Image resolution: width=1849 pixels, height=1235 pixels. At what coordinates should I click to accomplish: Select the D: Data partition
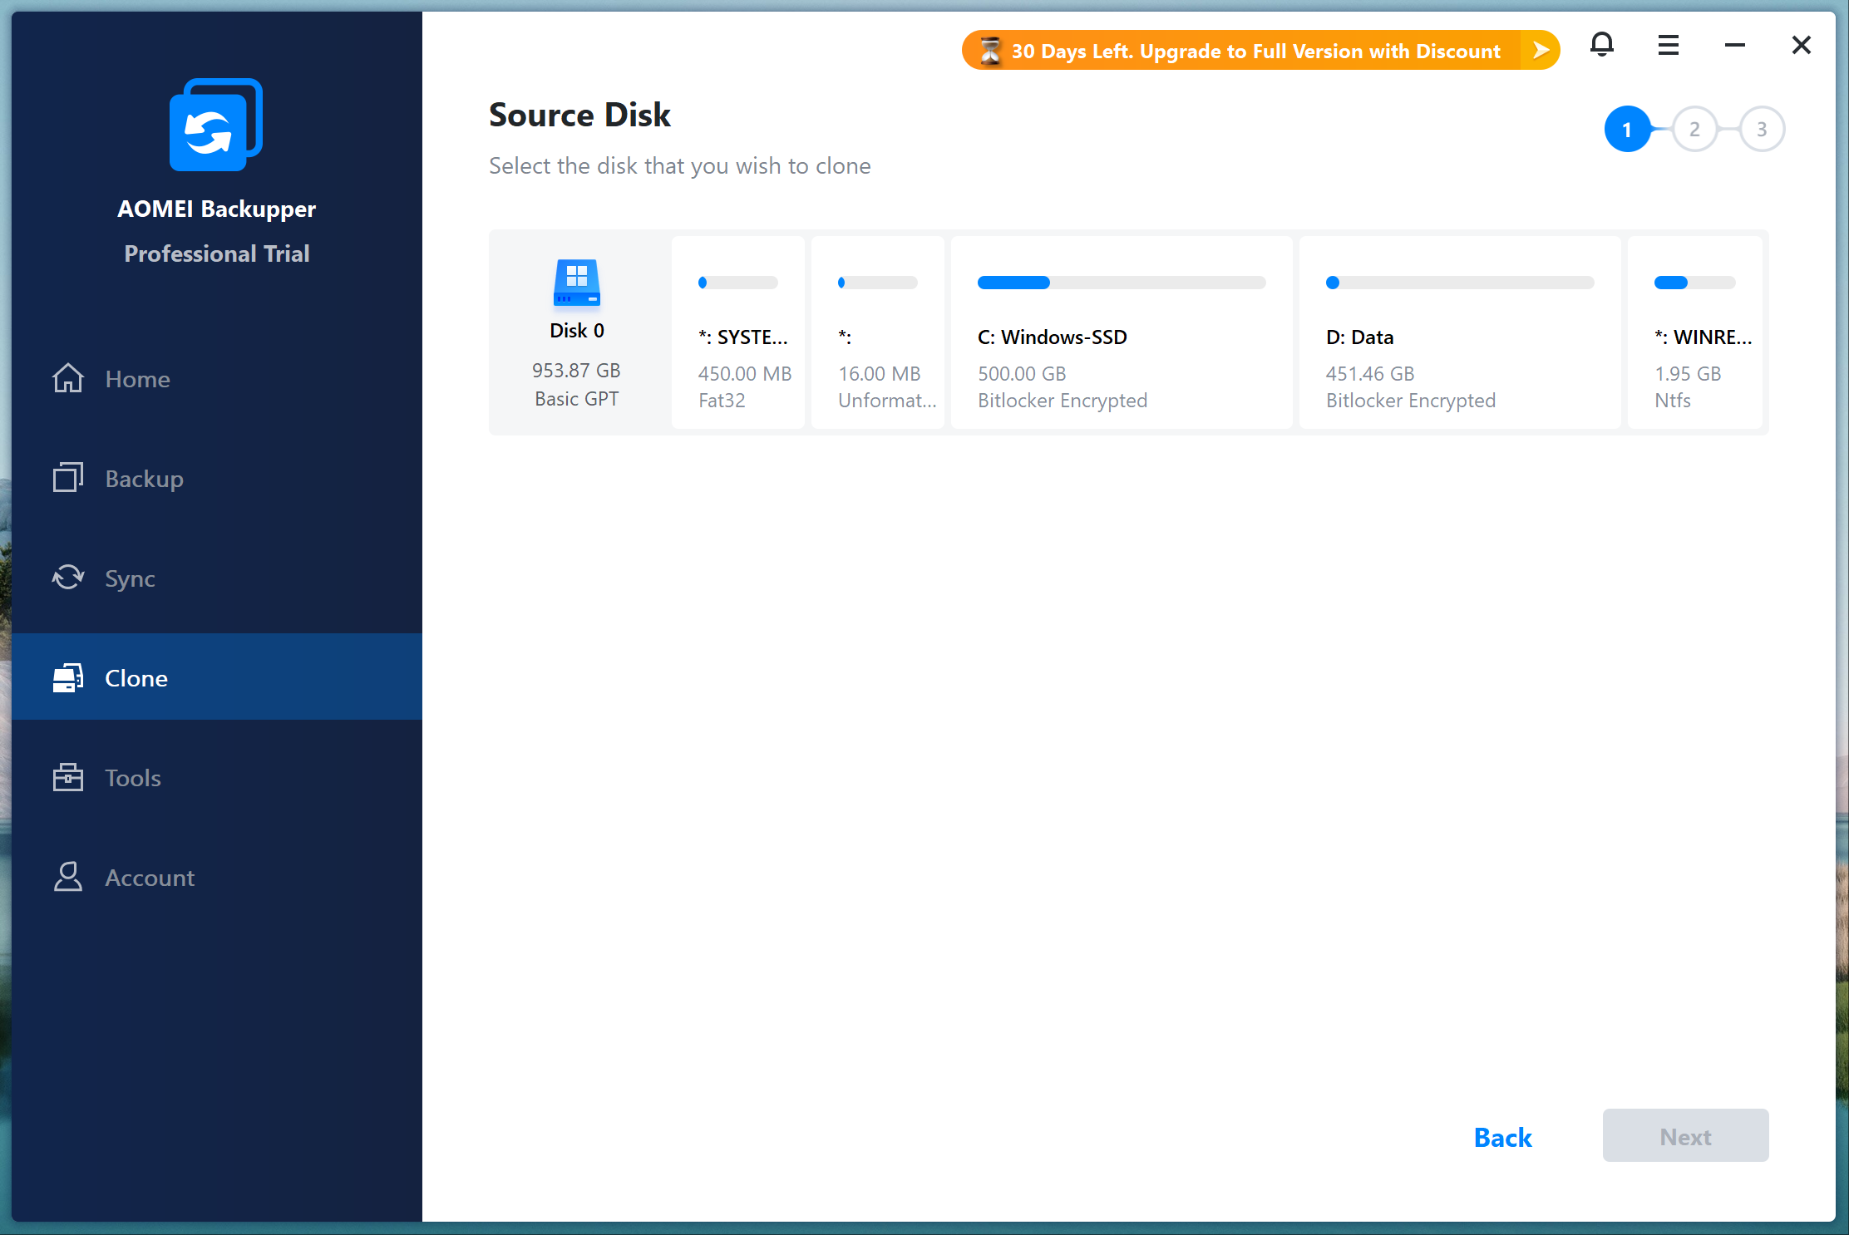1460,332
